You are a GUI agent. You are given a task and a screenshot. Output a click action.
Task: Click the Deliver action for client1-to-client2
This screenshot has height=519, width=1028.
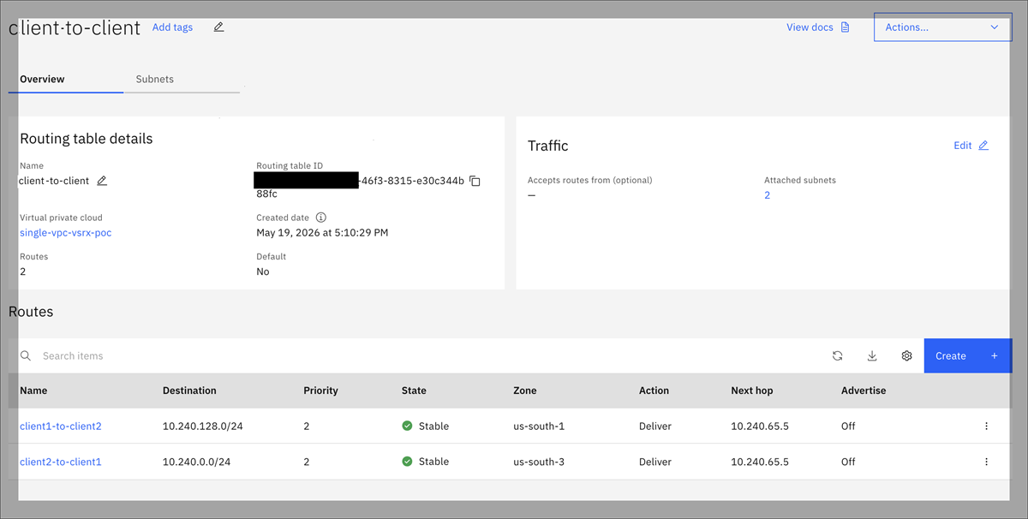(x=655, y=426)
